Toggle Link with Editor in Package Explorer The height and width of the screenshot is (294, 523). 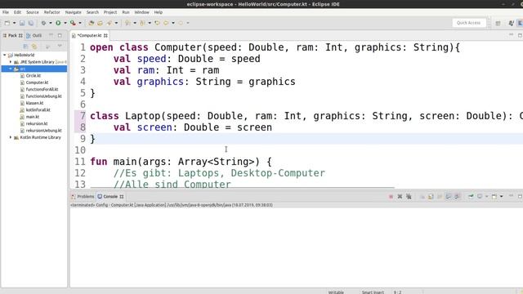(34, 47)
